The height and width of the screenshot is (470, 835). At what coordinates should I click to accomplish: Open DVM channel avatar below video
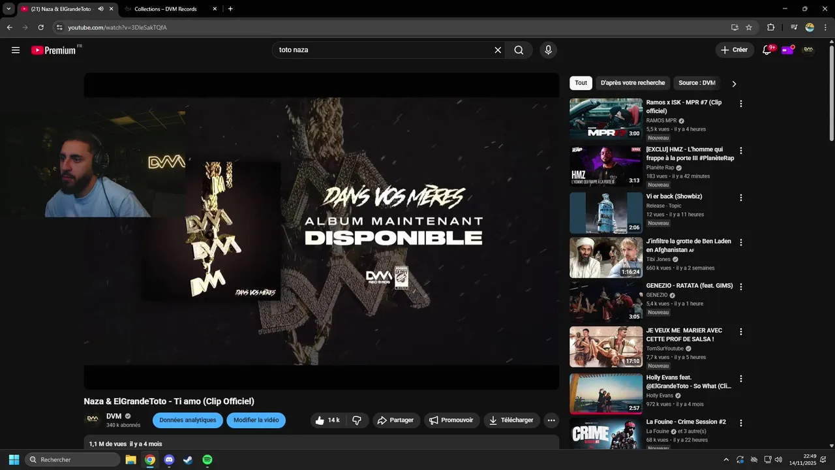(93, 420)
